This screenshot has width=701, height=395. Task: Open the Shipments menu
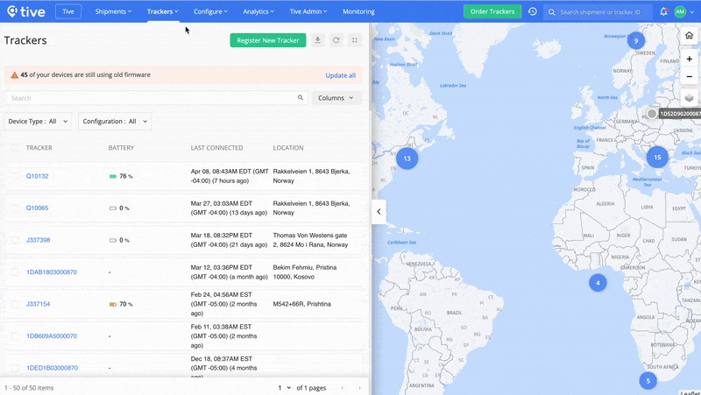click(x=114, y=11)
